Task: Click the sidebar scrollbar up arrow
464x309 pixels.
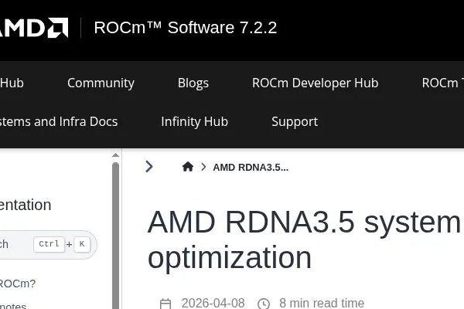Action: click(116, 155)
